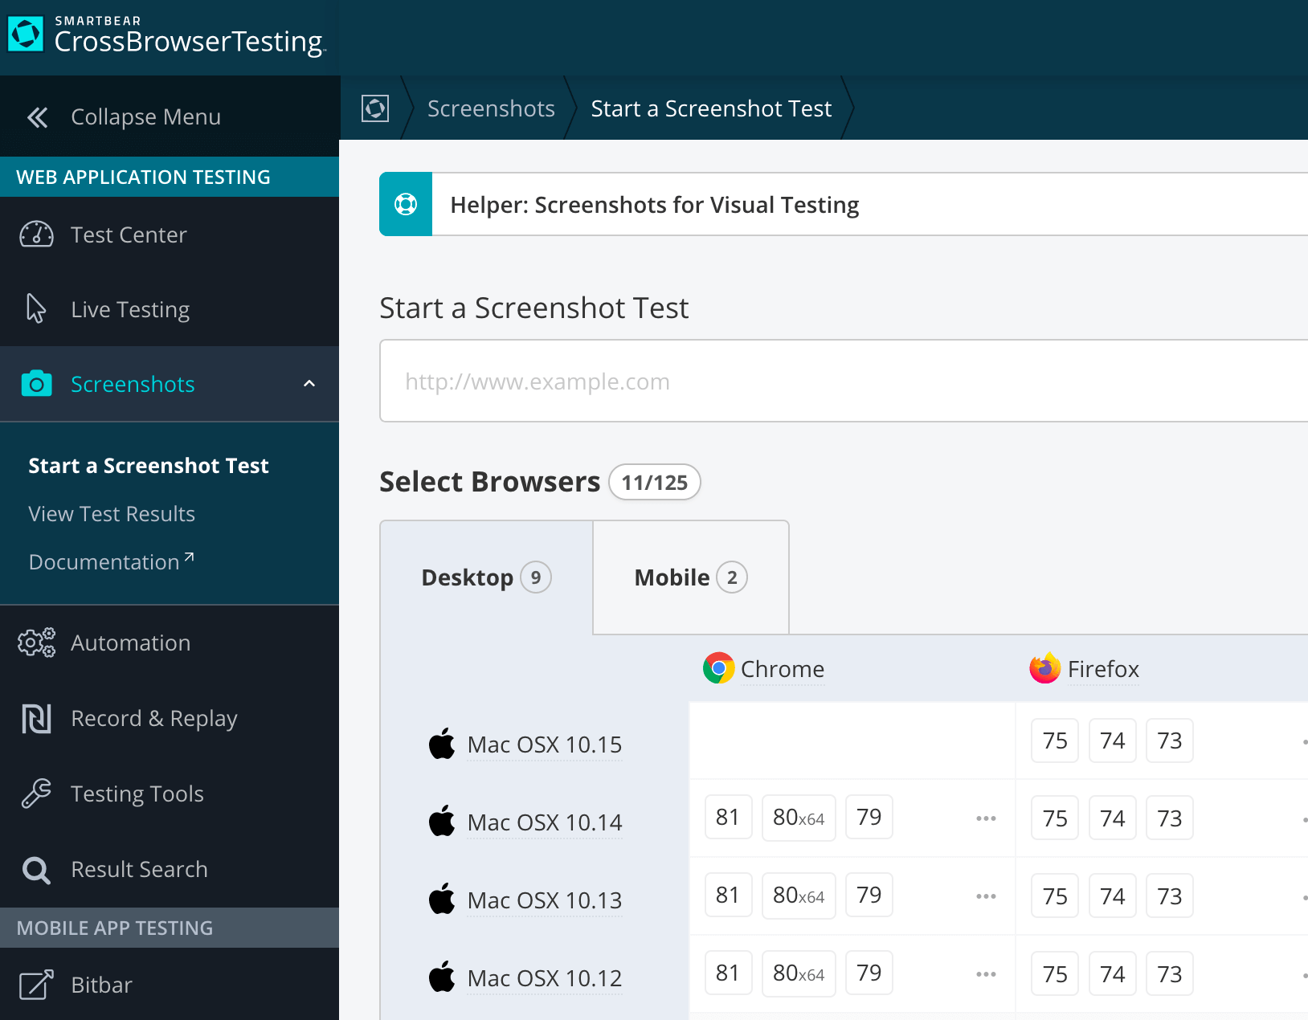1308x1020 pixels.
Task: Switch to the Desktop tab
Action: 486,577
